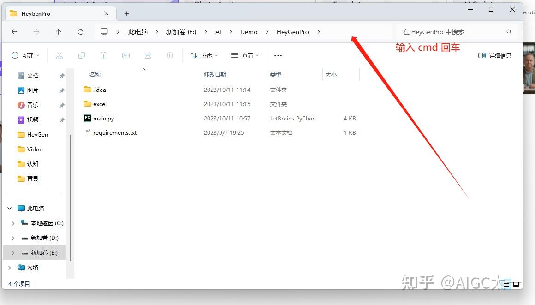Click the Cut scissors icon
Screen dimensions: 535x305
tap(59, 55)
